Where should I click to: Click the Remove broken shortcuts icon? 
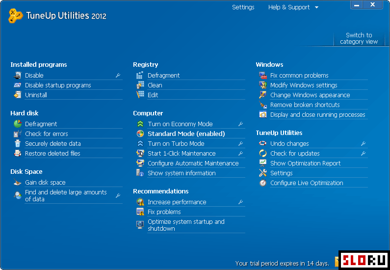pyautogui.click(x=263, y=105)
